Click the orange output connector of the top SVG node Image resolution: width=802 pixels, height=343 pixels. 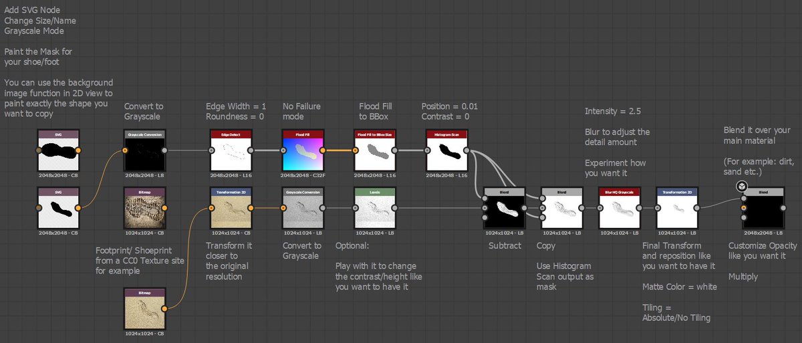[79, 150]
